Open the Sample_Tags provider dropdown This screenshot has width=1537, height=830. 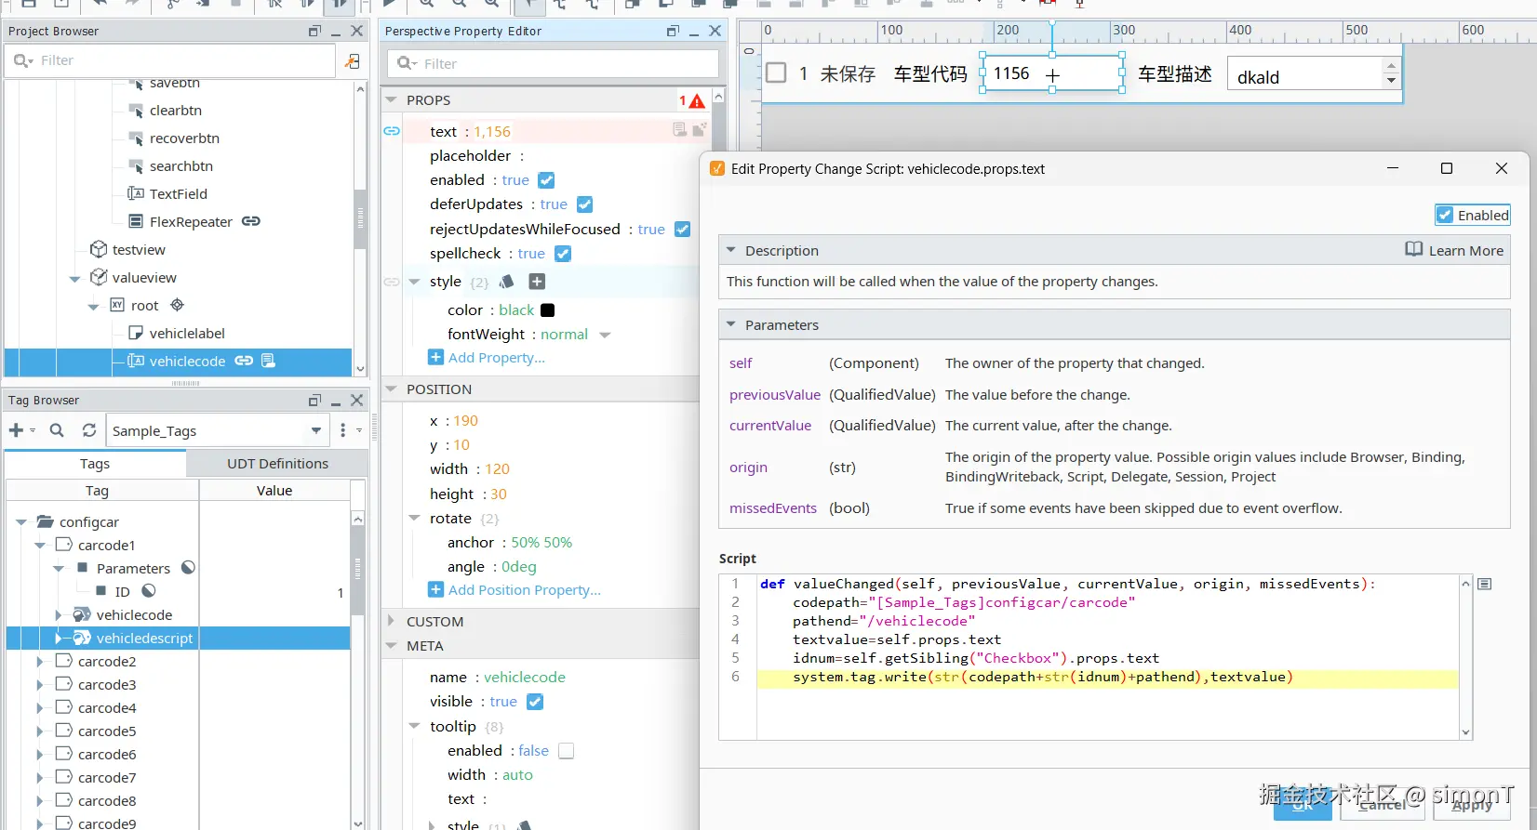pyautogui.click(x=316, y=430)
